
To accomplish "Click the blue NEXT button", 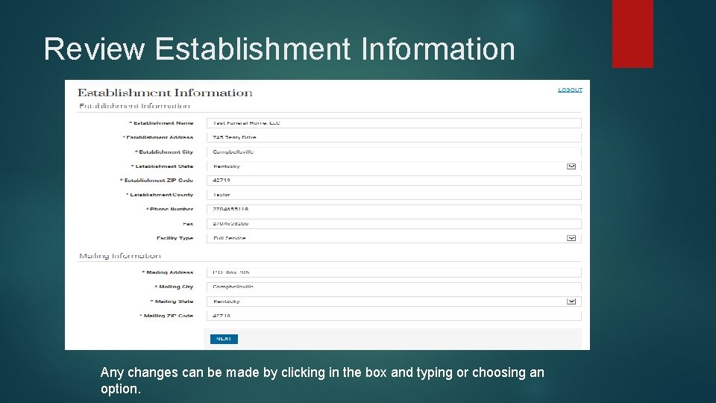I will [224, 339].
